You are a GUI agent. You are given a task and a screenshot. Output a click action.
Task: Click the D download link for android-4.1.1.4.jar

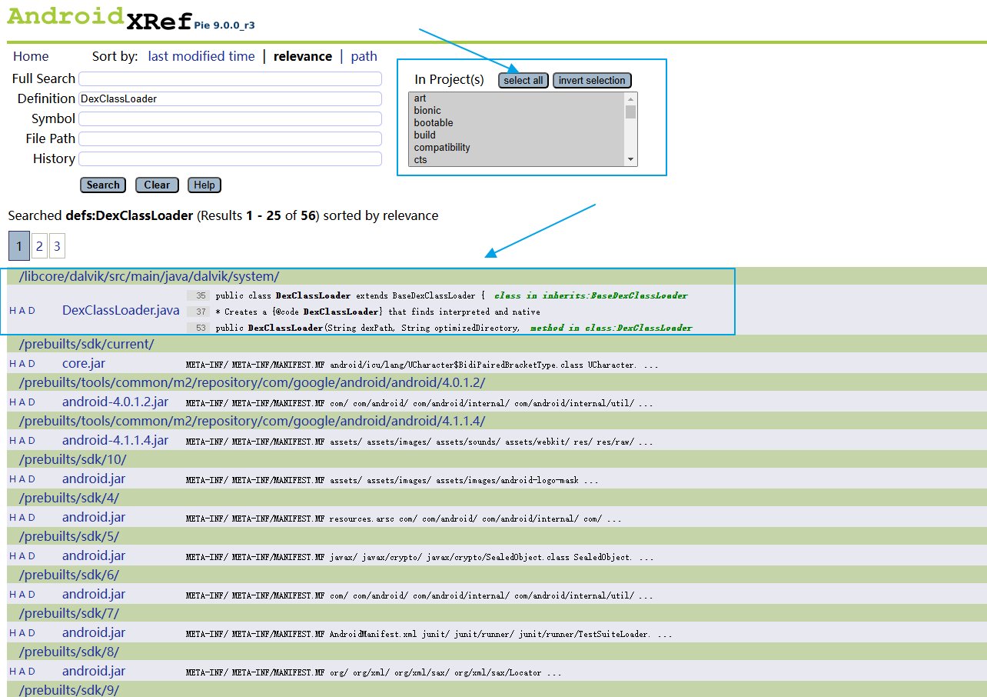[32, 441]
